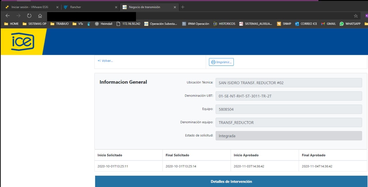The width and height of the screenshot is (368, 187).
Task: Open the SISTEMAS OP bookmarks folder
Action: click(x=34, y=24)
